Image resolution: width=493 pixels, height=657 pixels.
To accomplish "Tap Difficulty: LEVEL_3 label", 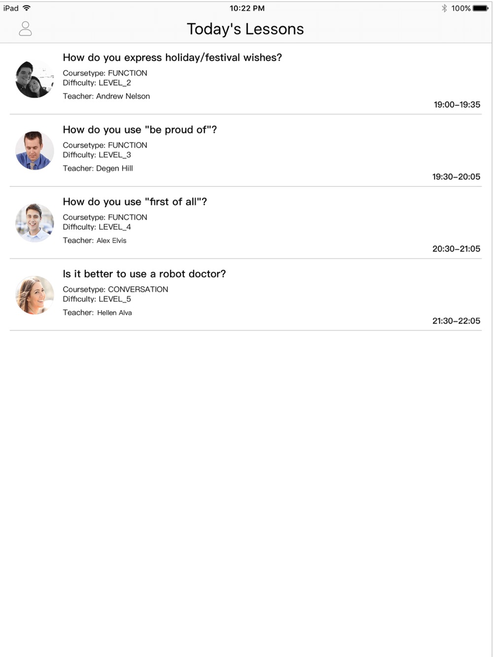I will click(97, 155).
